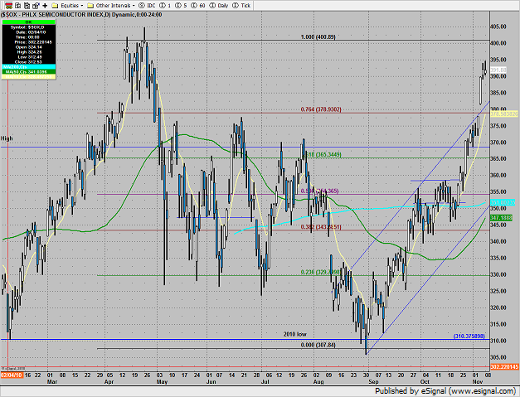Open the Equities folder dropdown
Image resolution: width=520 pixels, height=397 pixels.
click(x=68, y=6)
